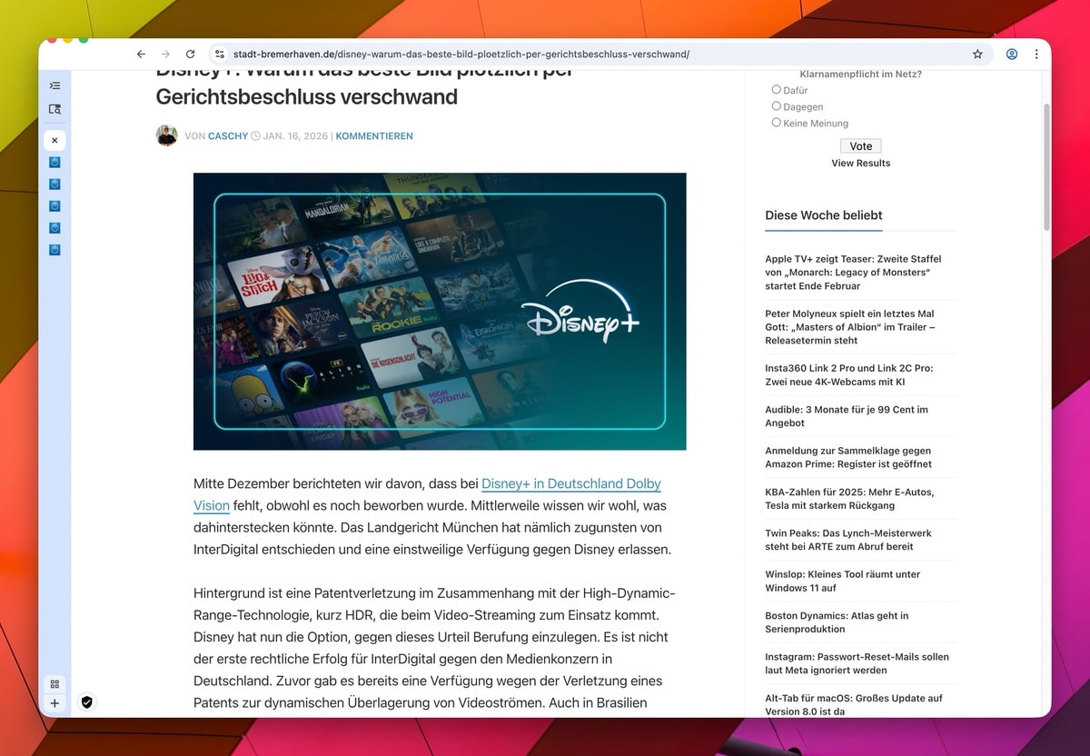1090x756 pixels.
Task: Open KBA-Zahlen für 2025 article
Action: click(x=849, y=498)
